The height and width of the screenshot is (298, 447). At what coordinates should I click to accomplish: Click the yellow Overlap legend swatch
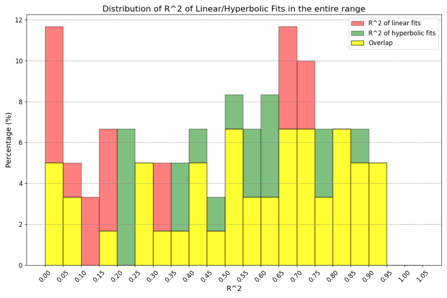point(358,43)
